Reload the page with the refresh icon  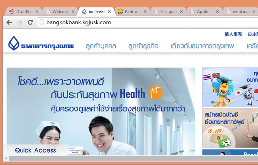click(x=30, y=22)
